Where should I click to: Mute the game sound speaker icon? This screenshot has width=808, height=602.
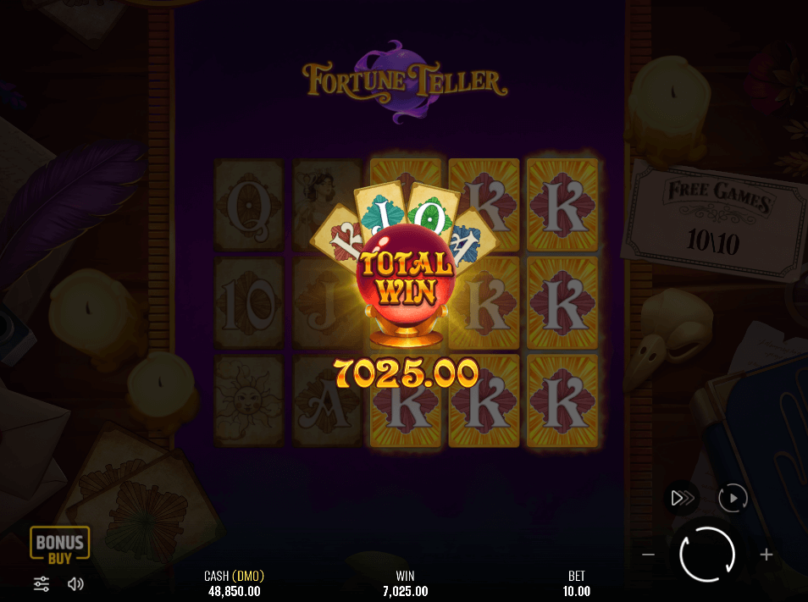pos(75,584)
